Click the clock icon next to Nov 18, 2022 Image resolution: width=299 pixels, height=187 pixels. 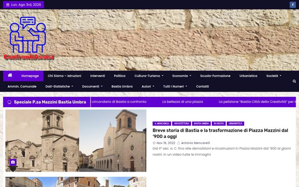click(154, 143)
